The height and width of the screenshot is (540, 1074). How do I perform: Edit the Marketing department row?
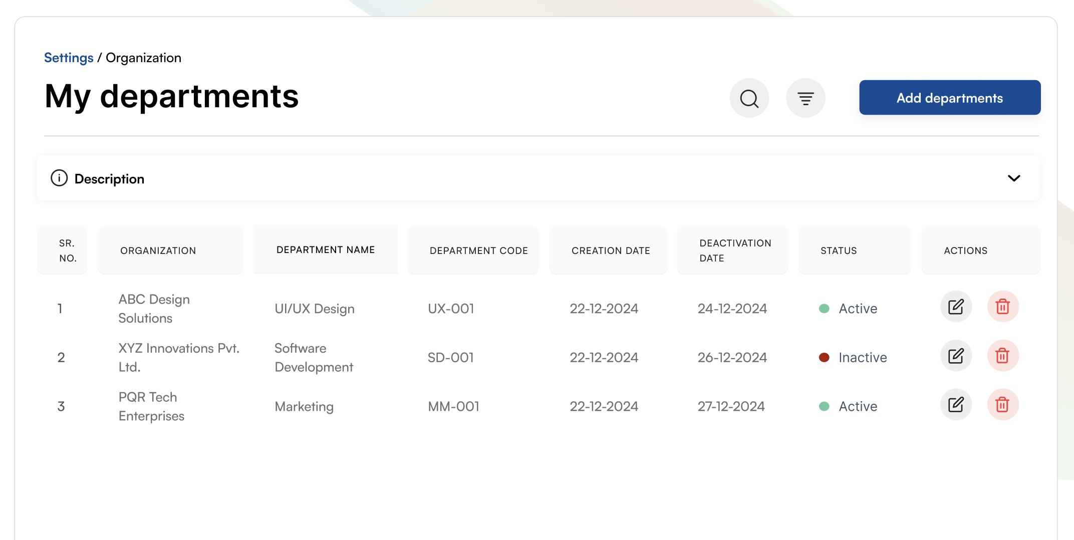[x=956, y=405]
